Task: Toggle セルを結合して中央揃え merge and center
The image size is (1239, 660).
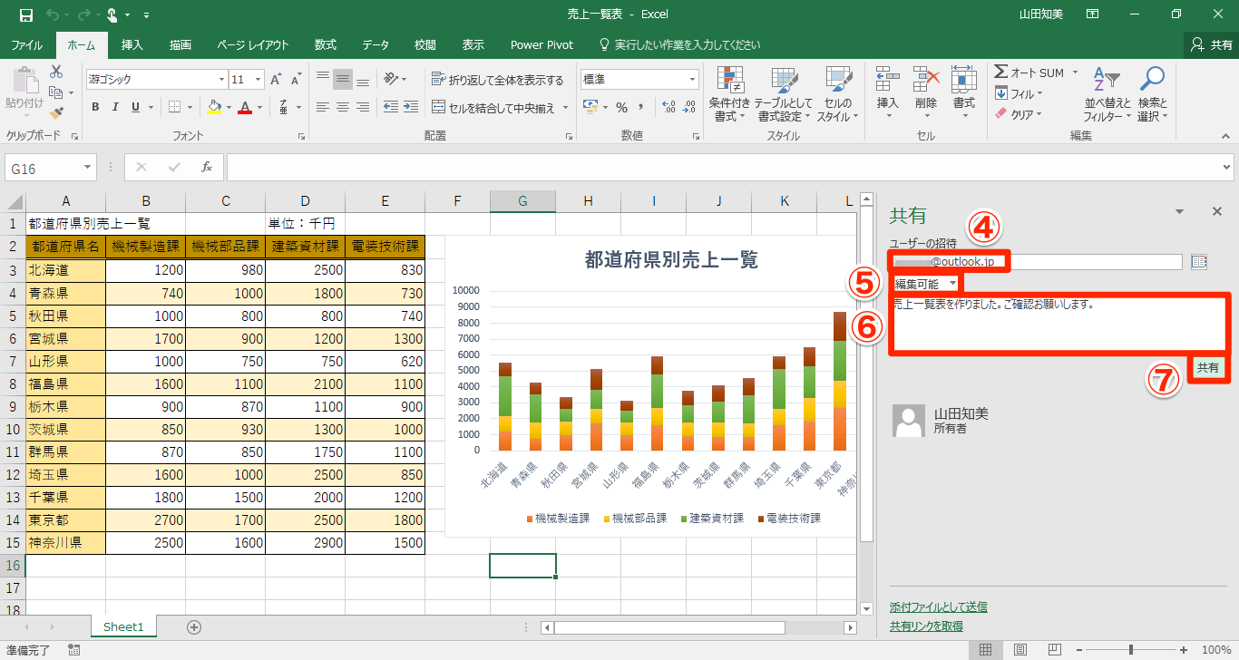Action: coord(493,108)
